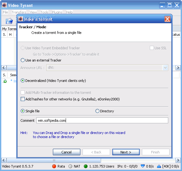
Task: Click the Make a torrent dialog icon
Action: (x=21, y=19)
